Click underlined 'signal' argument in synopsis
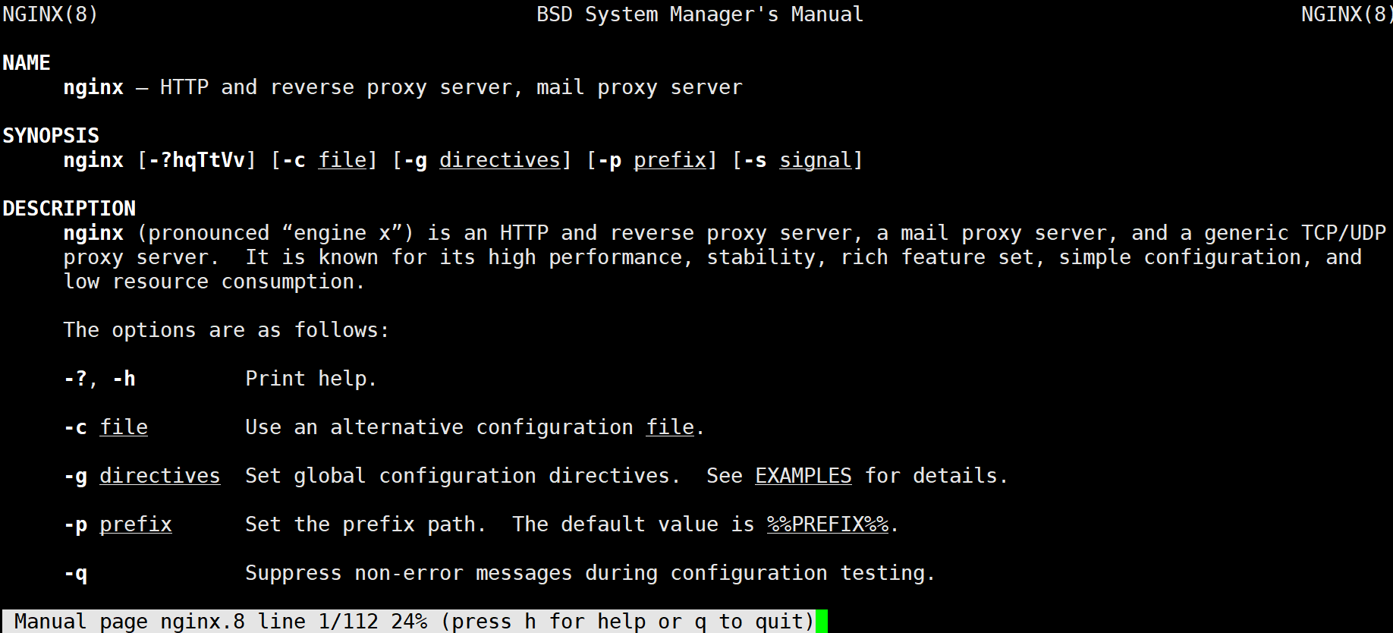This screenshot has width=1393, height=633. pos(815,160)
